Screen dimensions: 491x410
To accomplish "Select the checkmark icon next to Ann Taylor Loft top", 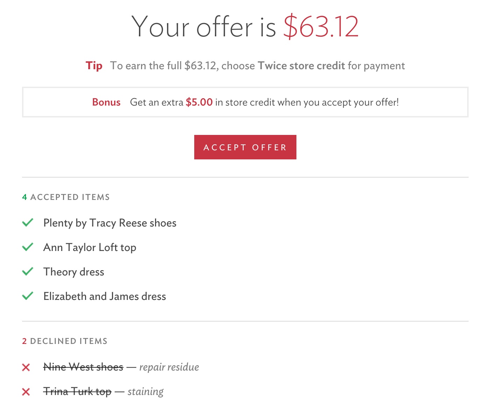I will 28,247.
